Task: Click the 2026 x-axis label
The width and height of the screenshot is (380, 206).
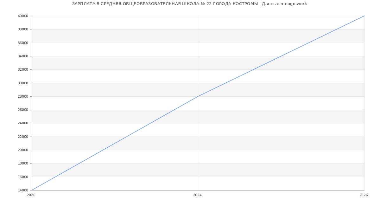Action: (x=364, y=195)
